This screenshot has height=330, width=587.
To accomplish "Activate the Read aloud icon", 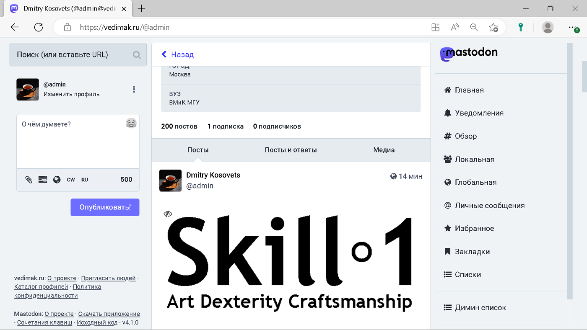I will point(455,27).
